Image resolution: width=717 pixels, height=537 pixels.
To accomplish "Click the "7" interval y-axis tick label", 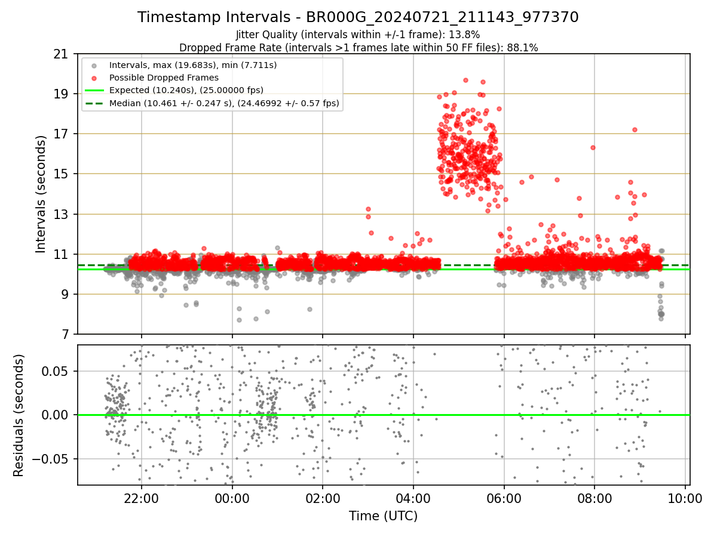I will tap(64, 334).
